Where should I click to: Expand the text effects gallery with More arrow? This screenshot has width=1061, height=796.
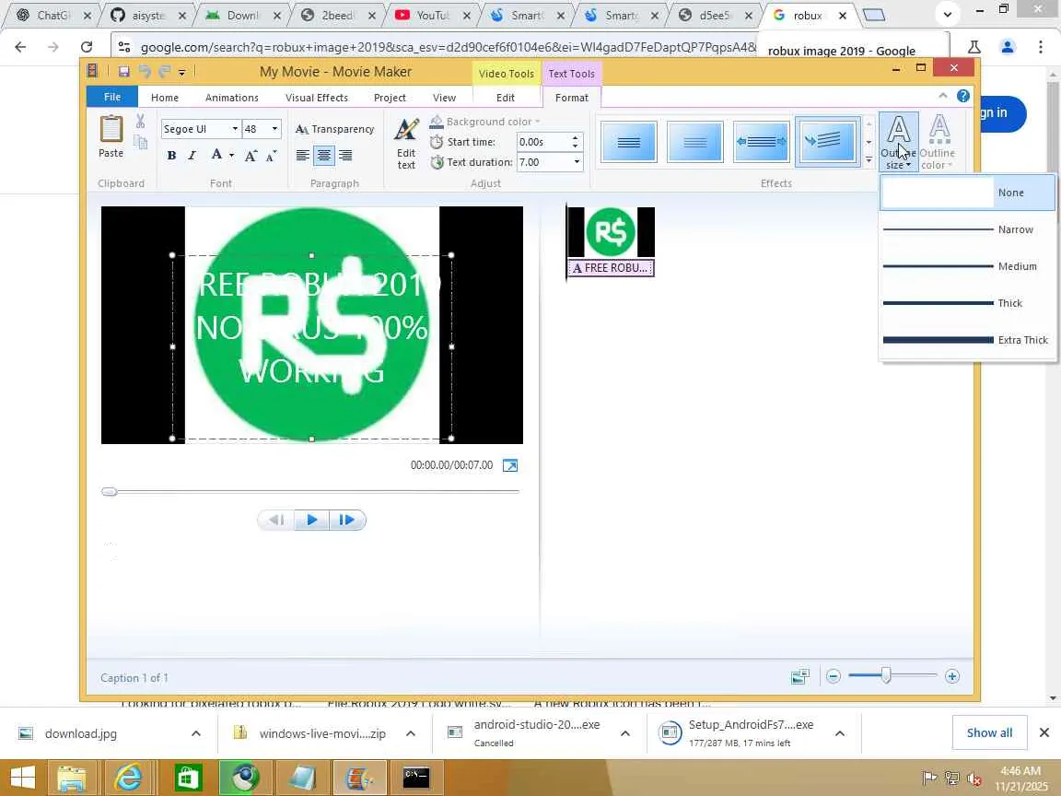point(869,159)
